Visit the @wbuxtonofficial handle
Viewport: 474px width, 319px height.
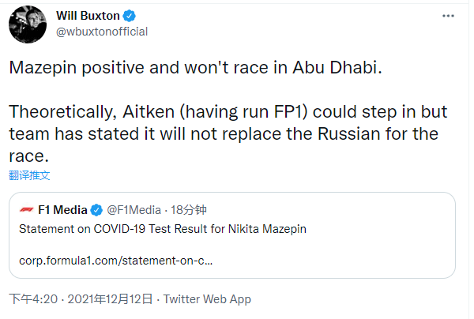[x=103, y=32]
